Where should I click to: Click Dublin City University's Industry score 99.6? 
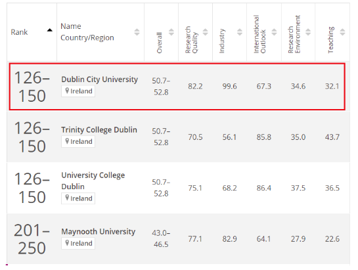(229, 86)
